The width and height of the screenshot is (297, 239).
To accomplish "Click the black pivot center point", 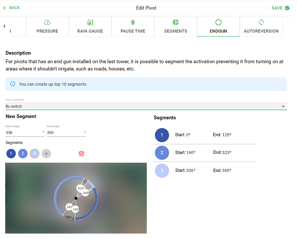I will click(x=76, y=198).
